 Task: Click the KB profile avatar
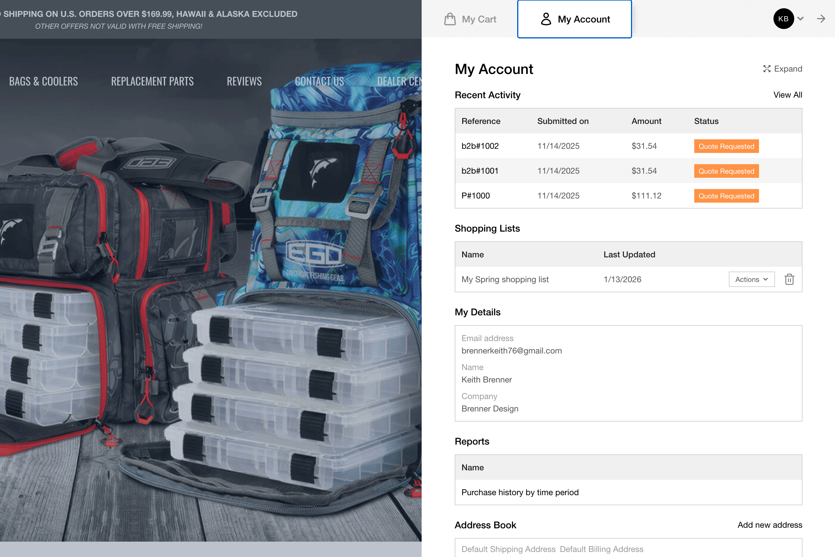[783, 19]
